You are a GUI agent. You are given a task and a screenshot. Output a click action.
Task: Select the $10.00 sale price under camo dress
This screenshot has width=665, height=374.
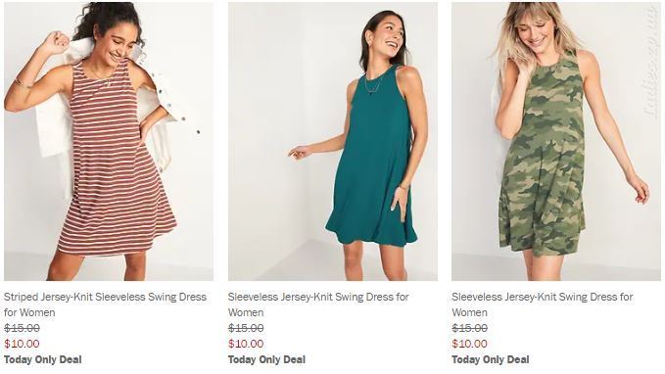click(x=469, y=344)
